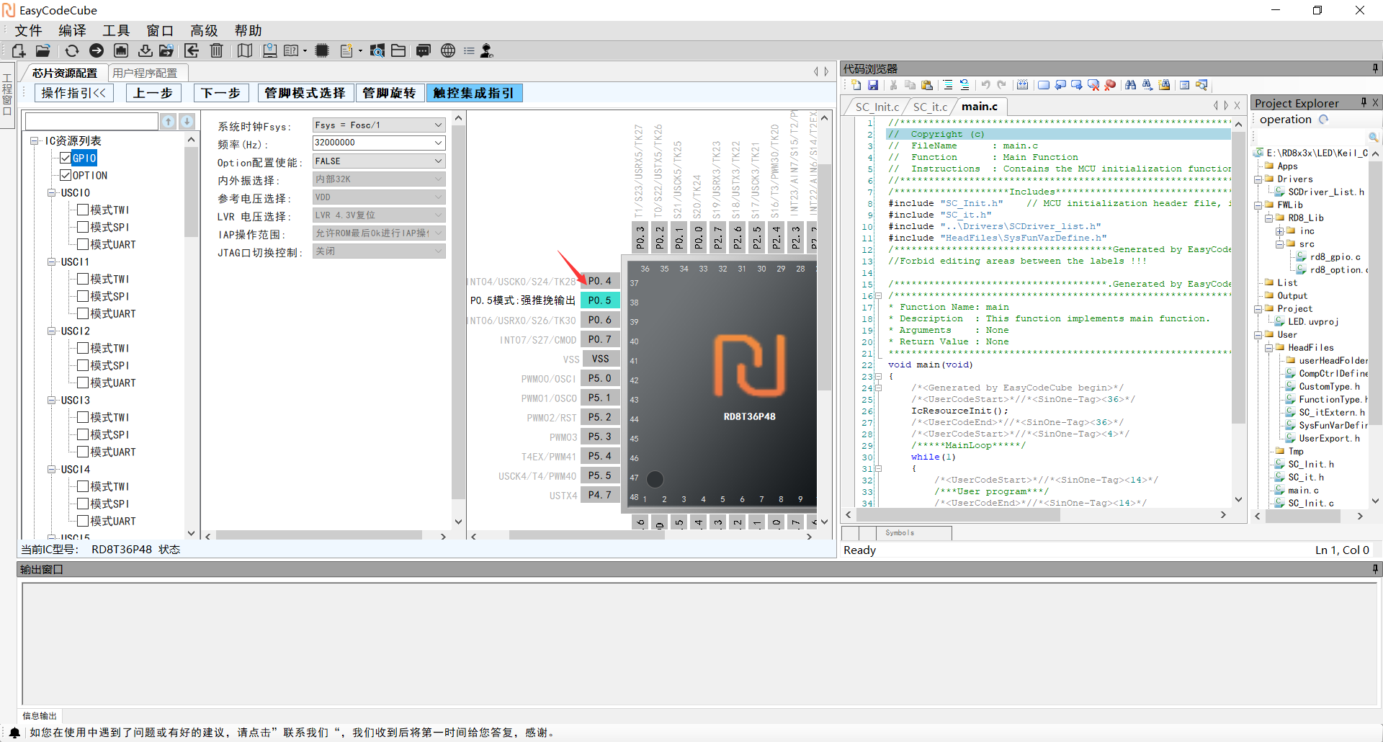The width and height of the screenshot is (1383, 742).
Task: Click the down arrow next to IC search box
Action: coord(187,121)
